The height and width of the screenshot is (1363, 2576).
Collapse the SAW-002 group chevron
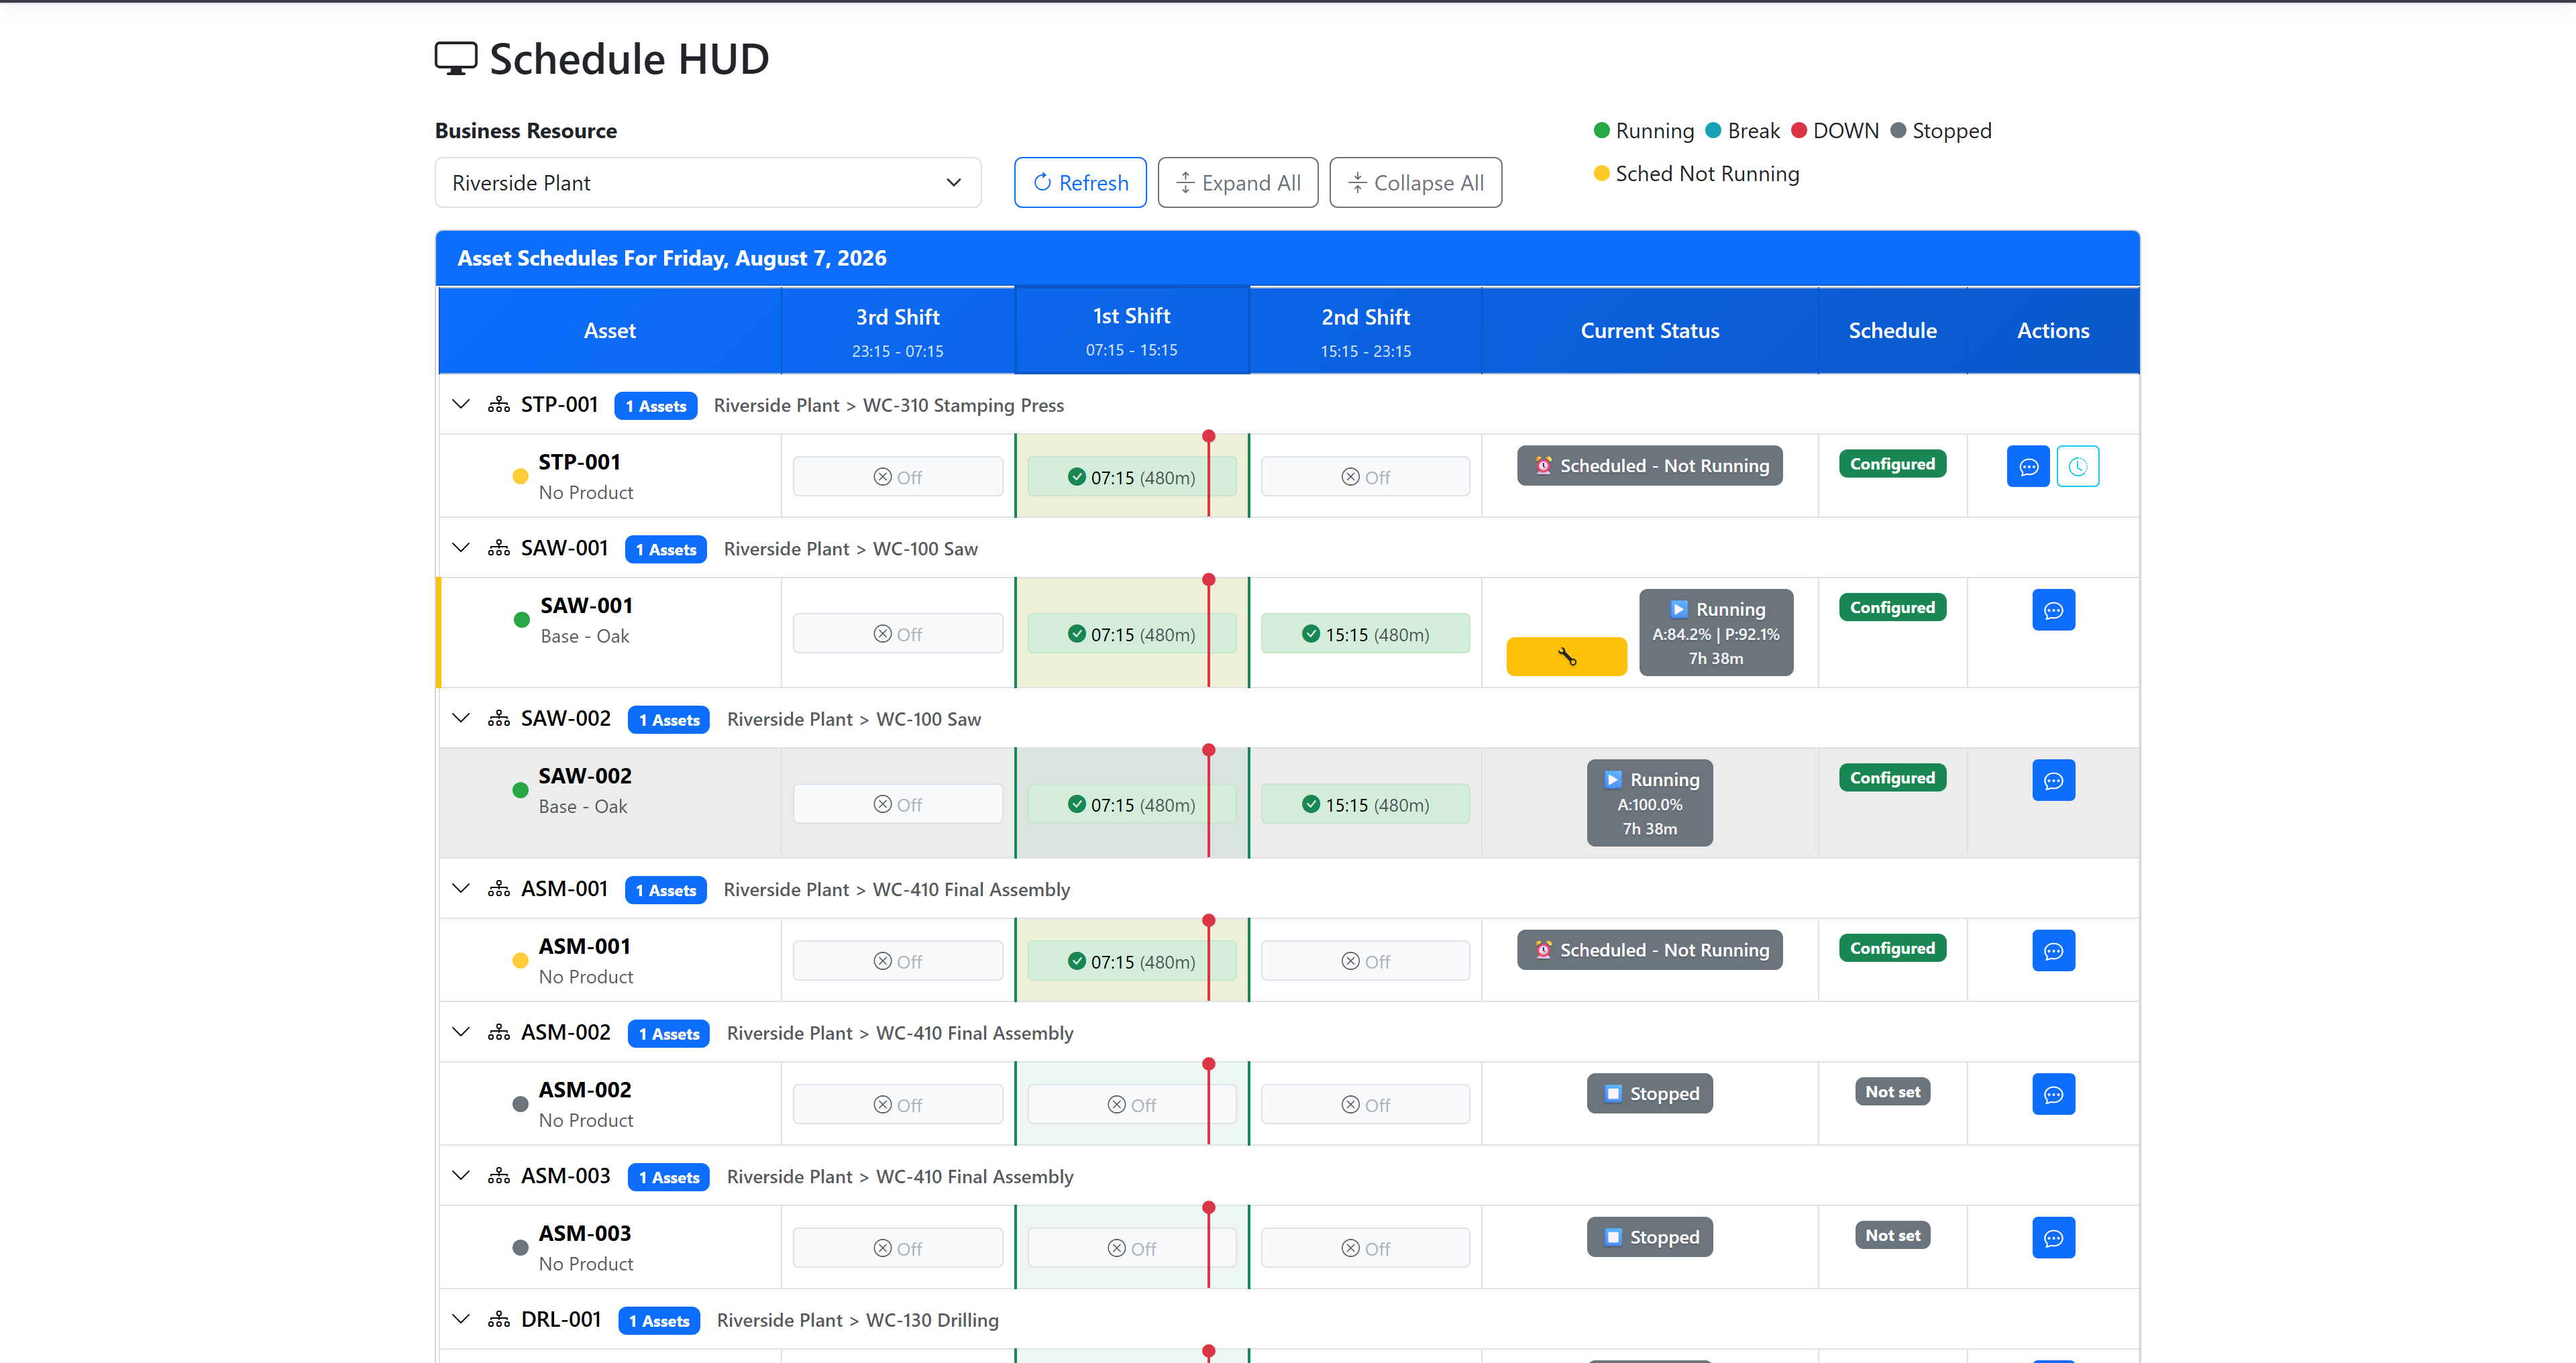(461, 719)
